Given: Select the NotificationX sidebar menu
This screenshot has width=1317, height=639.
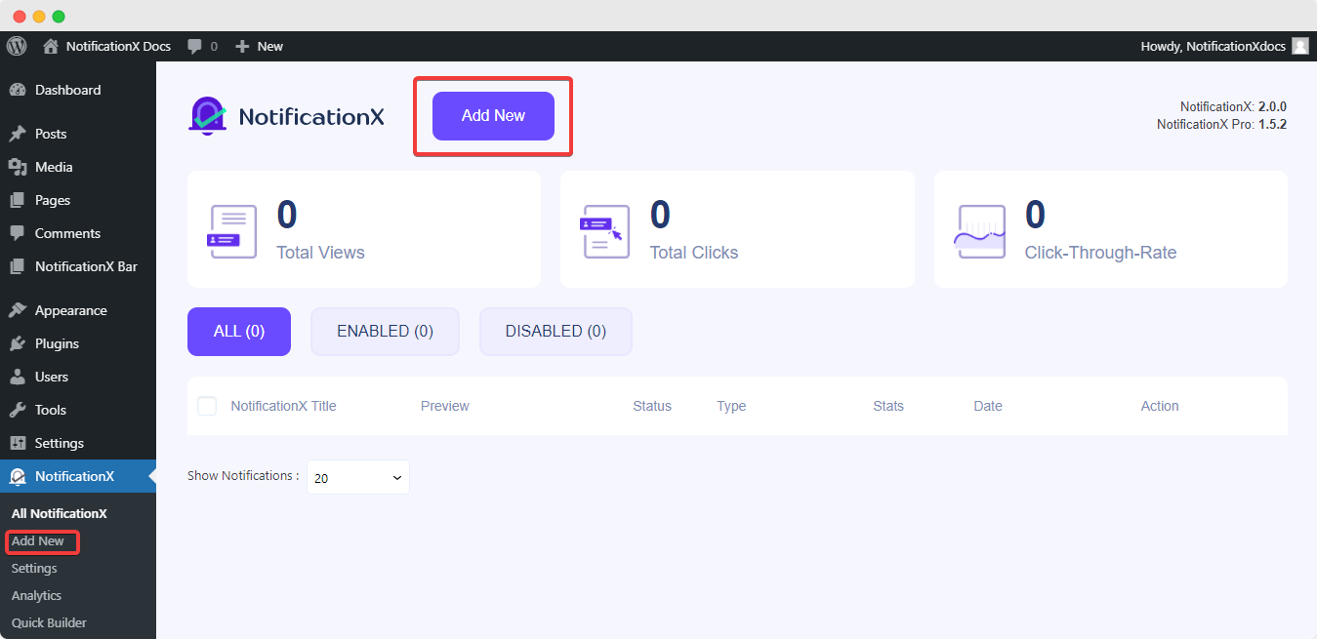Looking at the screenshot, I should (x=78, y=476).
